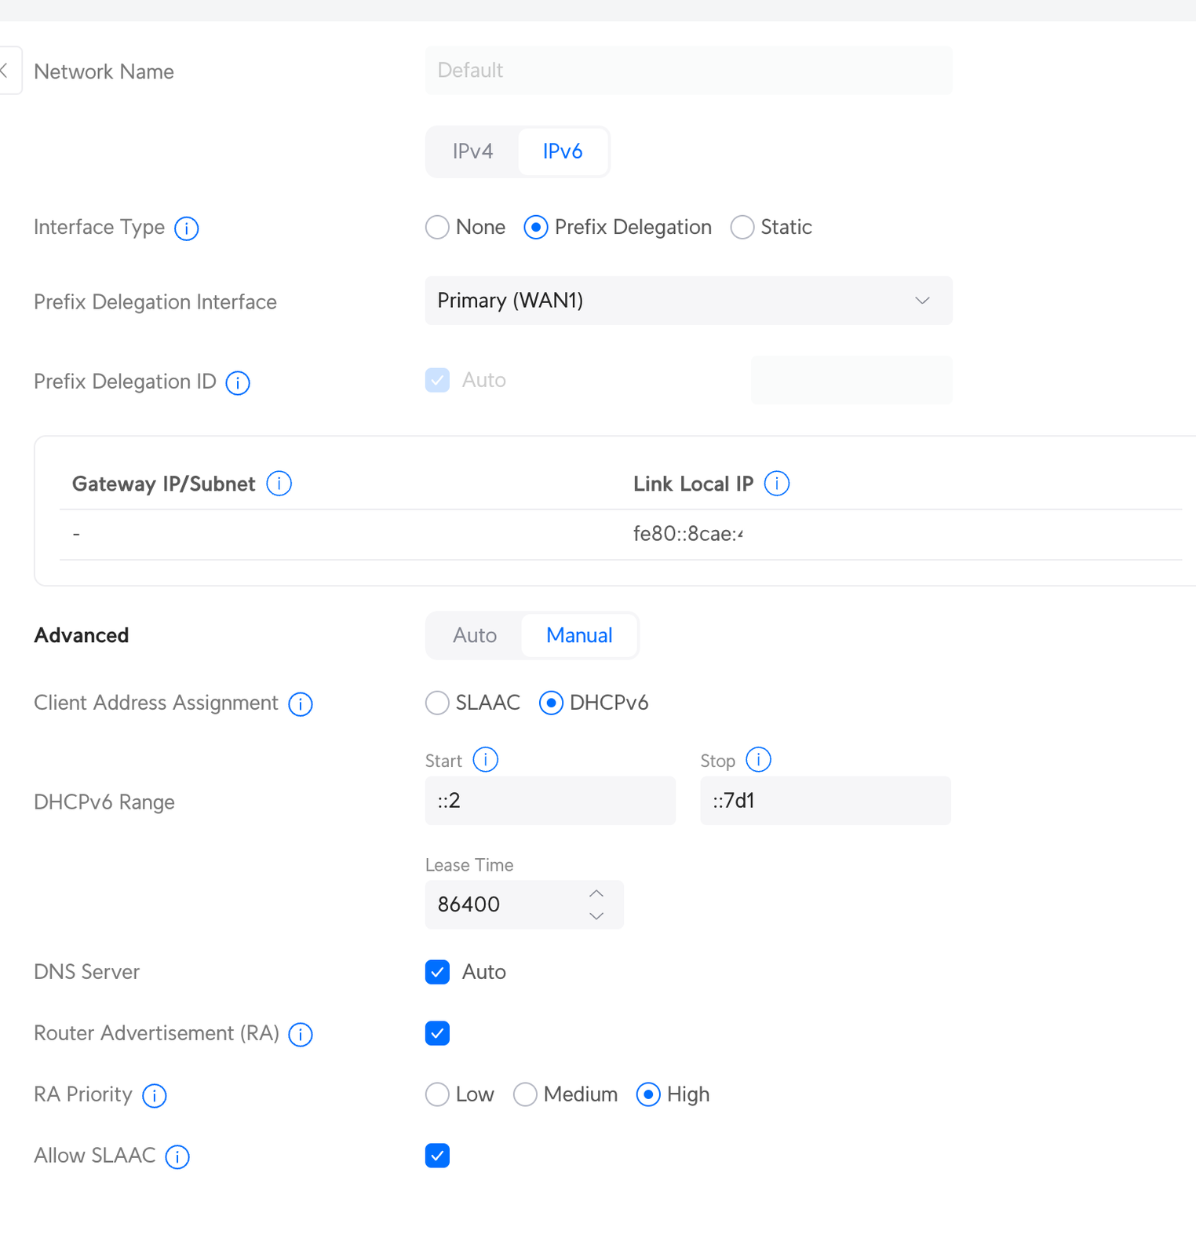Click the DHCPv6 Range Start field

click(549, 801)
